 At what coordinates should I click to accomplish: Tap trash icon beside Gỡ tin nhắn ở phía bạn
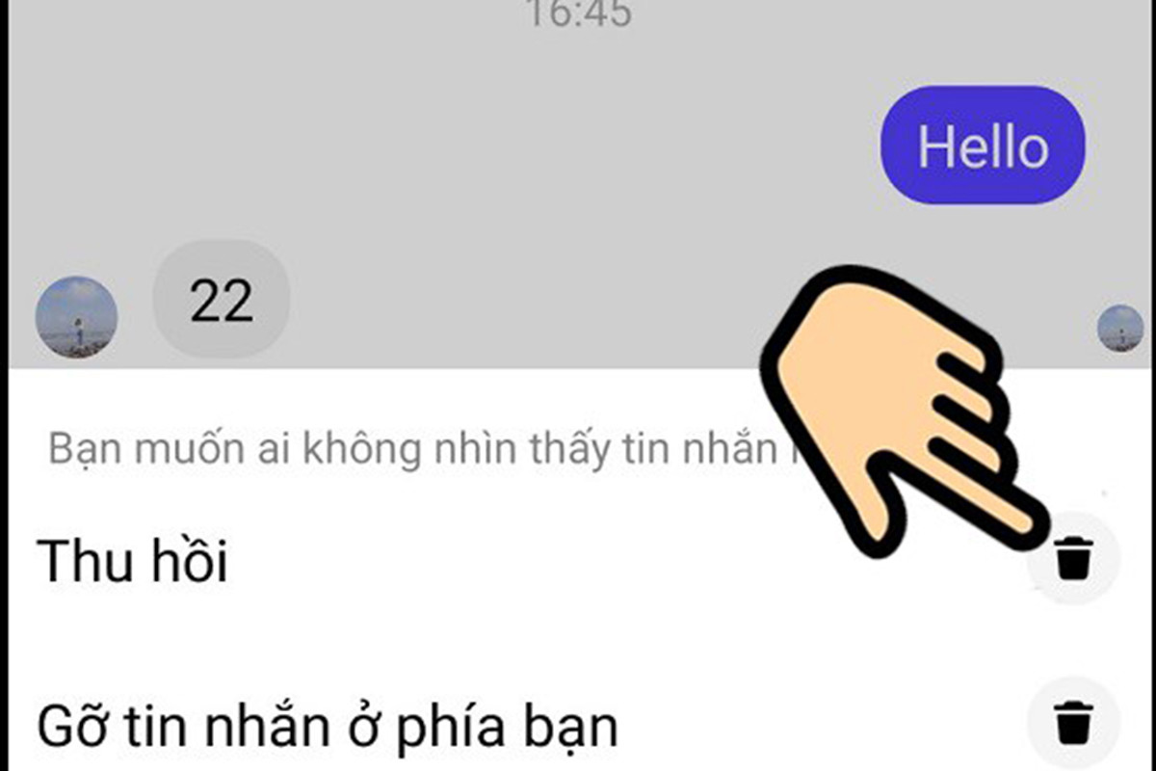[x=1073, y=724]
